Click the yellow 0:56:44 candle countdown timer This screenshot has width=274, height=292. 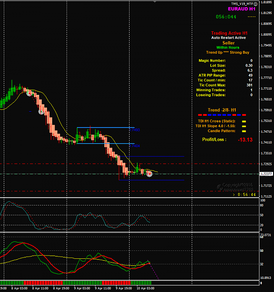click(247, 195)
